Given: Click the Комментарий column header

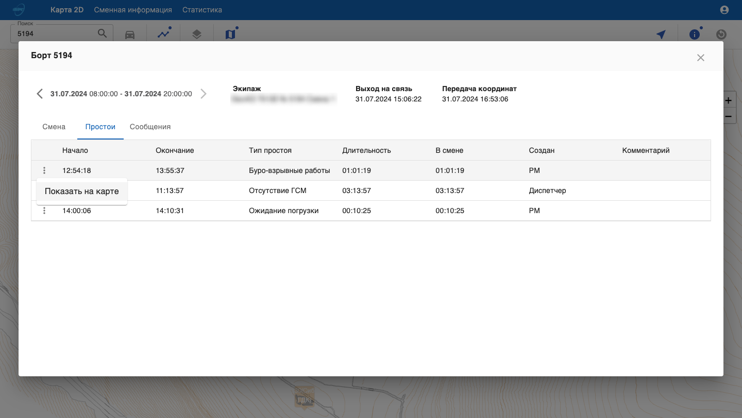Looking at the screenshot, I should coord(646,150).
